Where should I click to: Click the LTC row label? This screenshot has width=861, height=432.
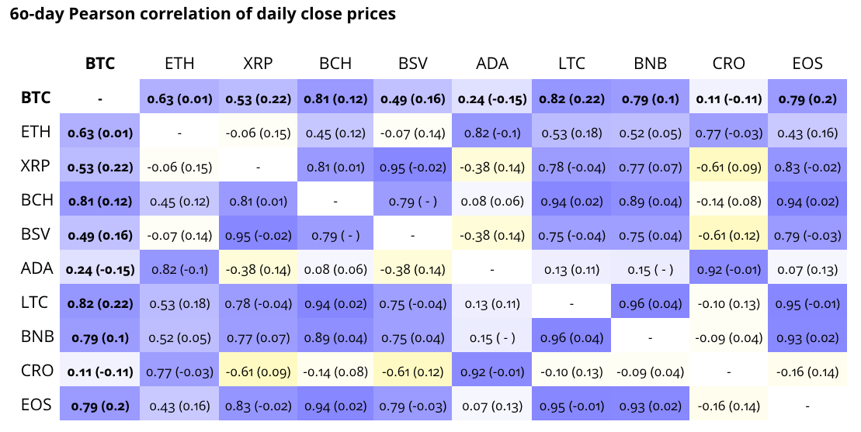[37, 303]
